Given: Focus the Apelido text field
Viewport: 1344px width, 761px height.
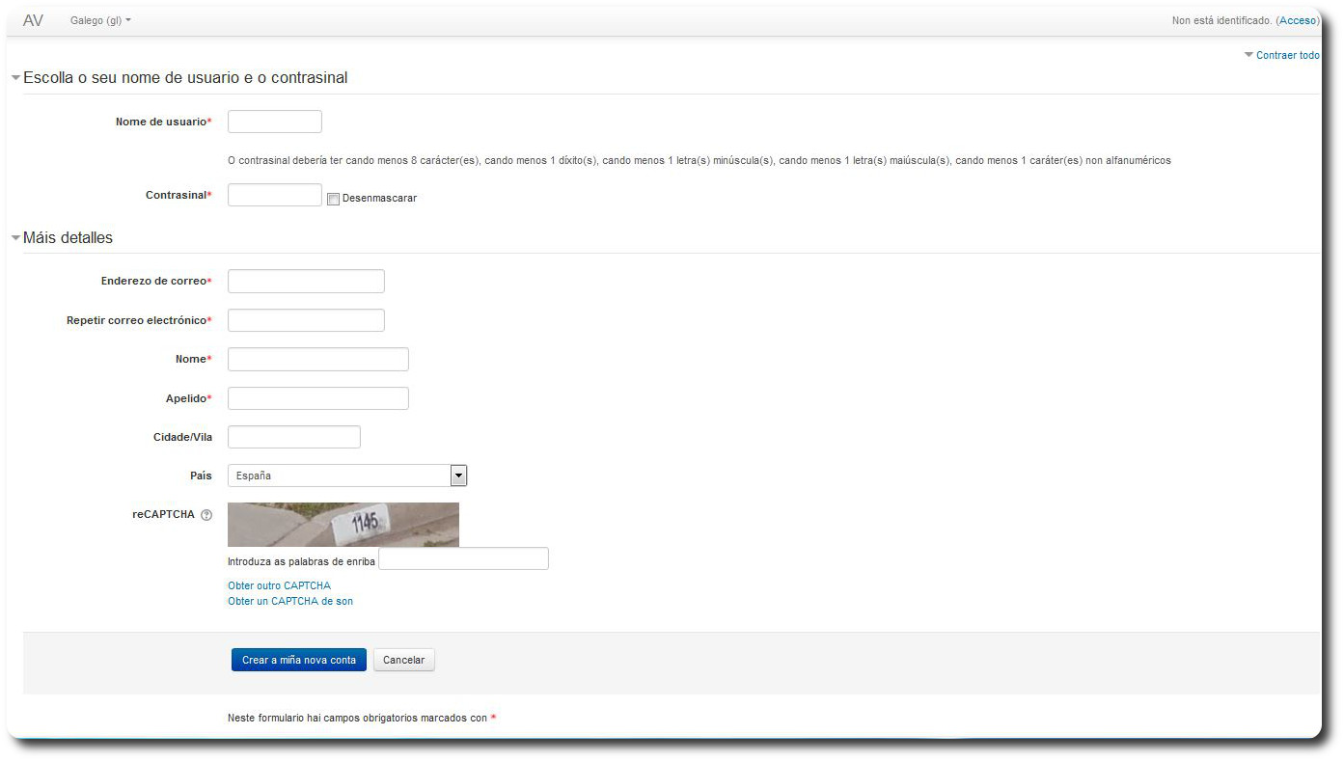Looking at the screenshot, I should click(318, 398).
